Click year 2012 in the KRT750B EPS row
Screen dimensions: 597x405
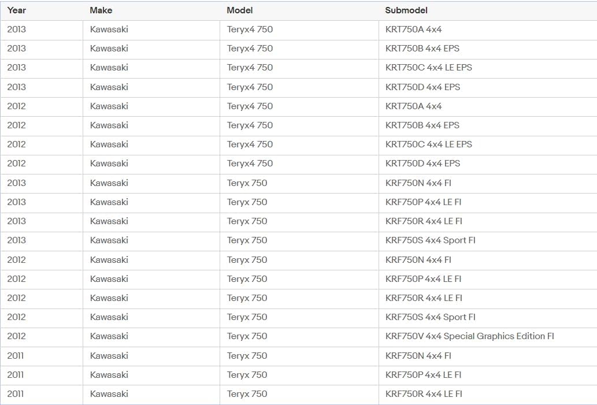(16, 125)
